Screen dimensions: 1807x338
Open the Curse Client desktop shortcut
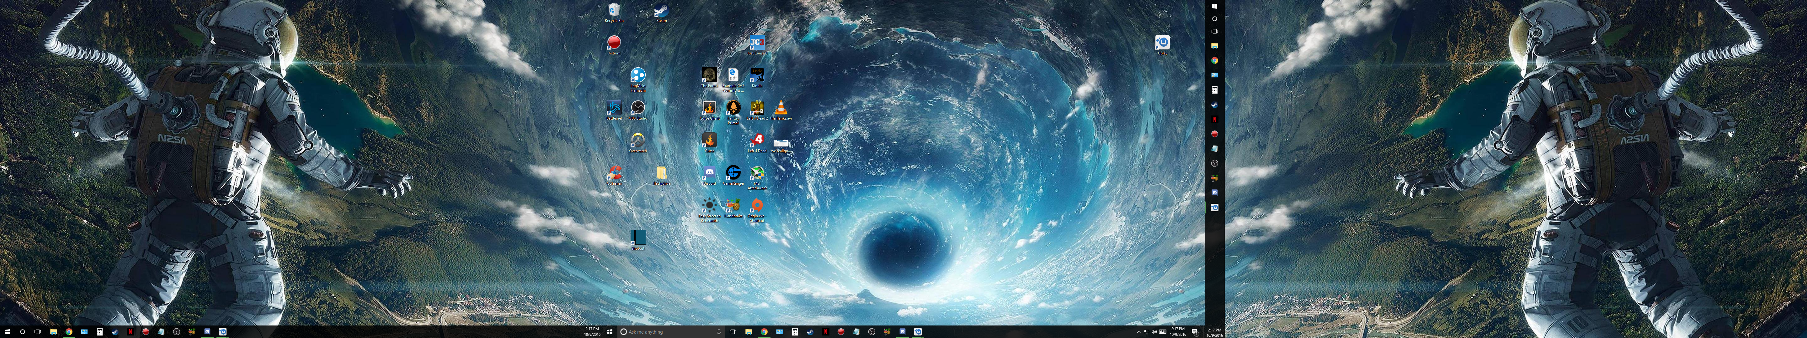point(709,110)
